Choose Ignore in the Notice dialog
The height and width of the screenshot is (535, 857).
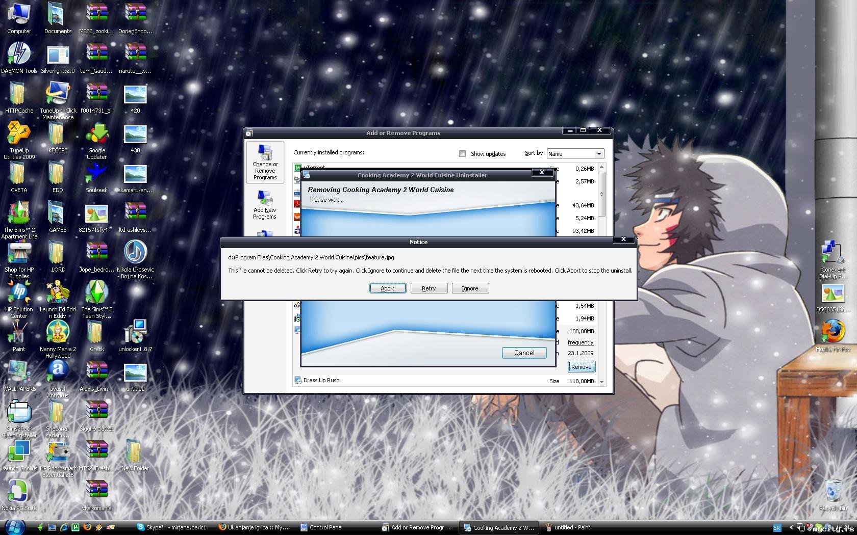(x=470, y=288)
